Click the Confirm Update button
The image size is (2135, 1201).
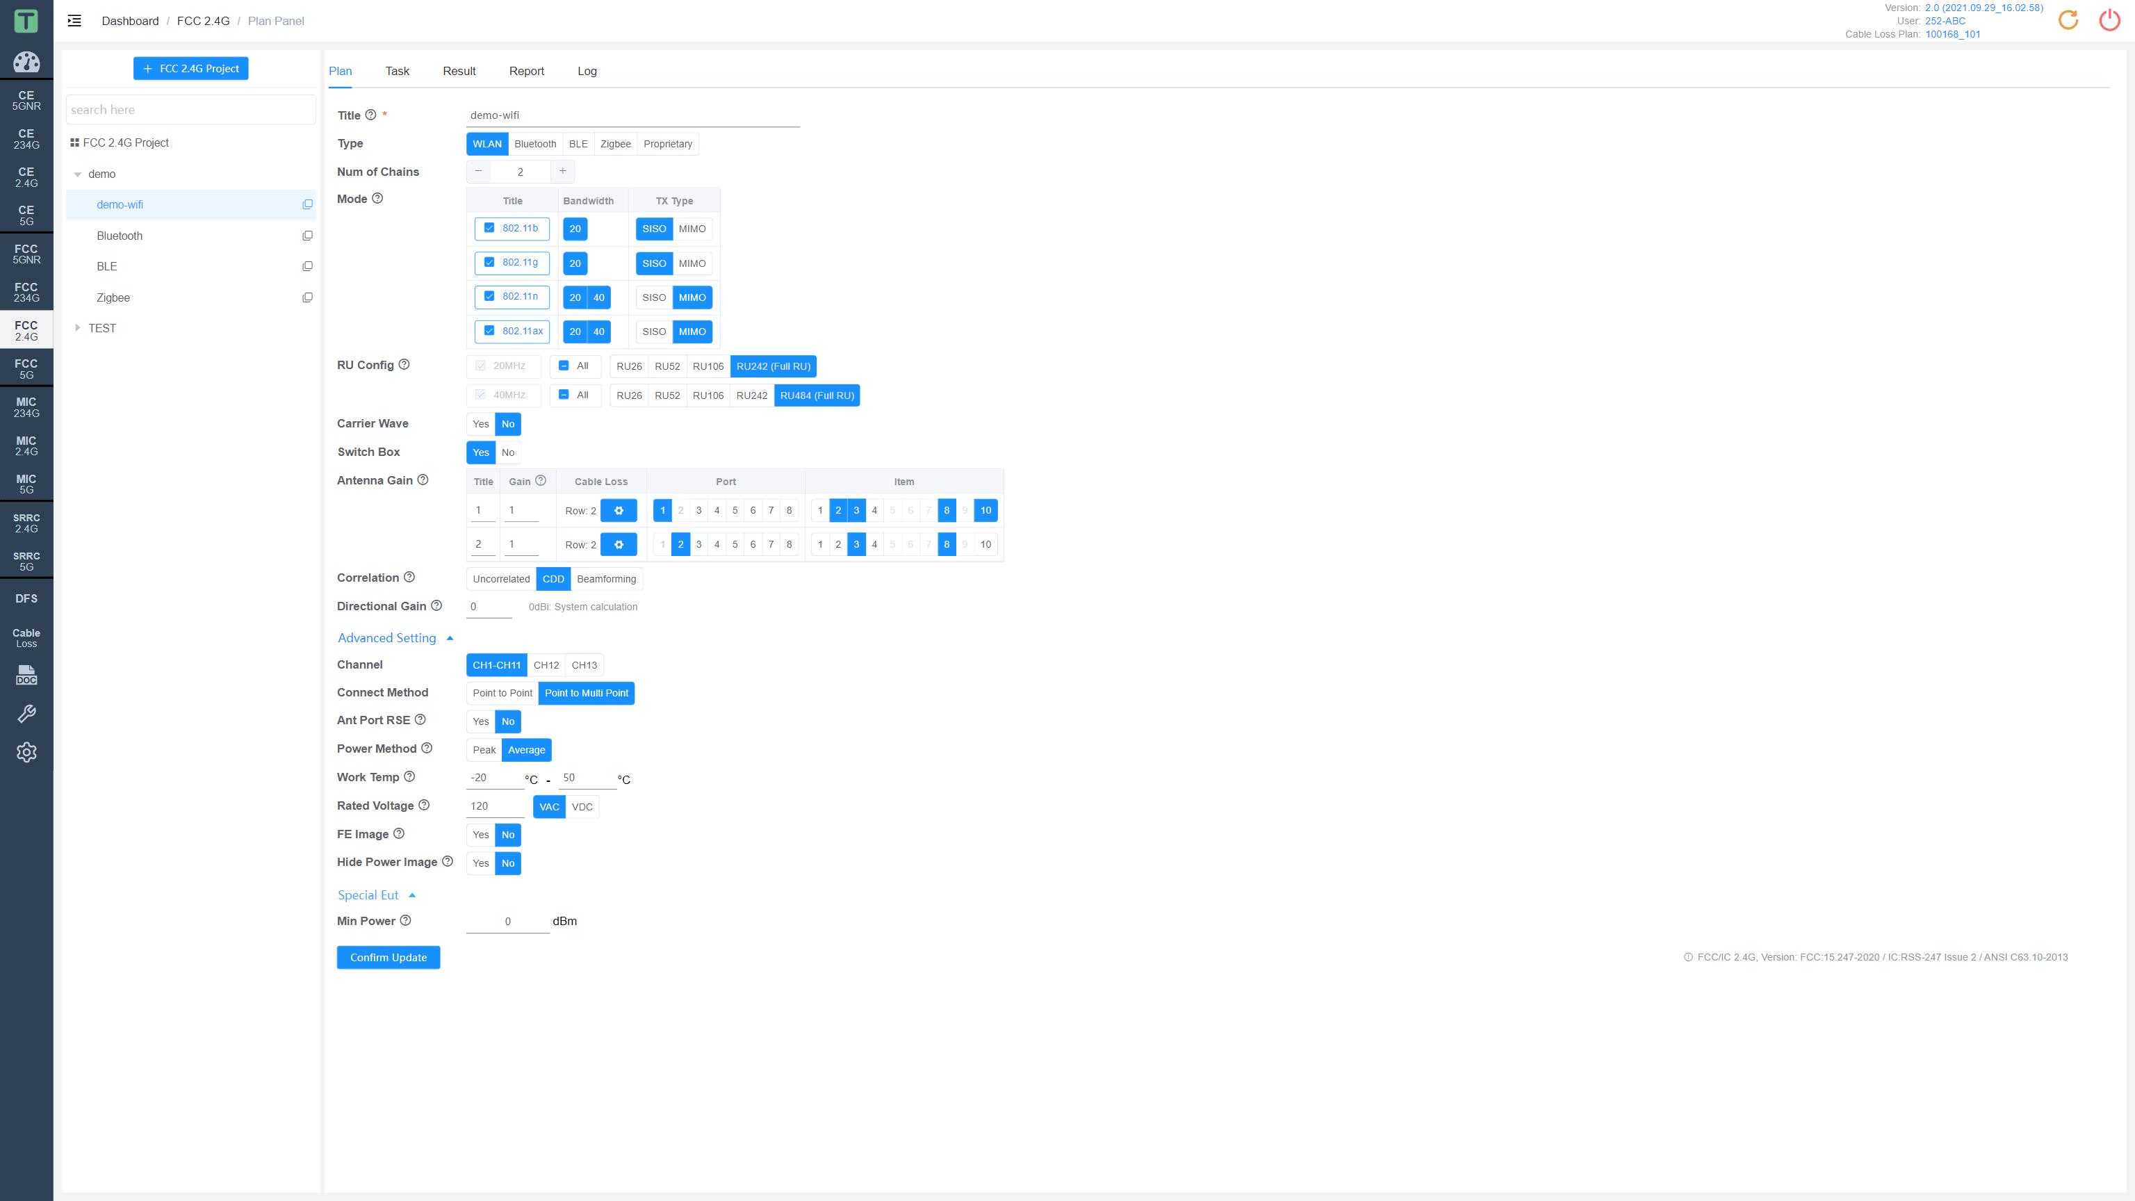388,958
